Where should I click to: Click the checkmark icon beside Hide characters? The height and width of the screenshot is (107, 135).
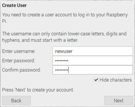pos(96,80)
